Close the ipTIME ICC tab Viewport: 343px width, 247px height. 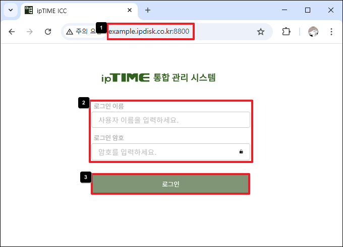(130, 10)
